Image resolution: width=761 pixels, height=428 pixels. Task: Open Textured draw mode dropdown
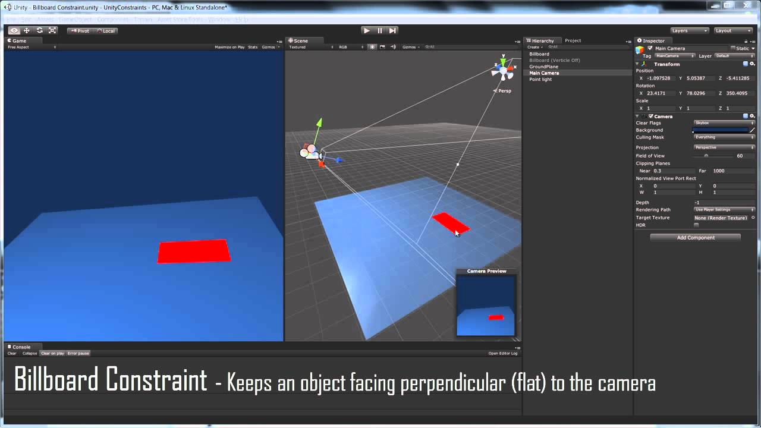311,47
